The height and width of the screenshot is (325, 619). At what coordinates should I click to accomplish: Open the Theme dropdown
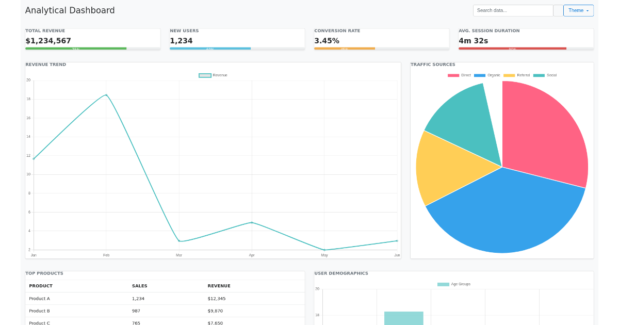click(x=578, y=10)
